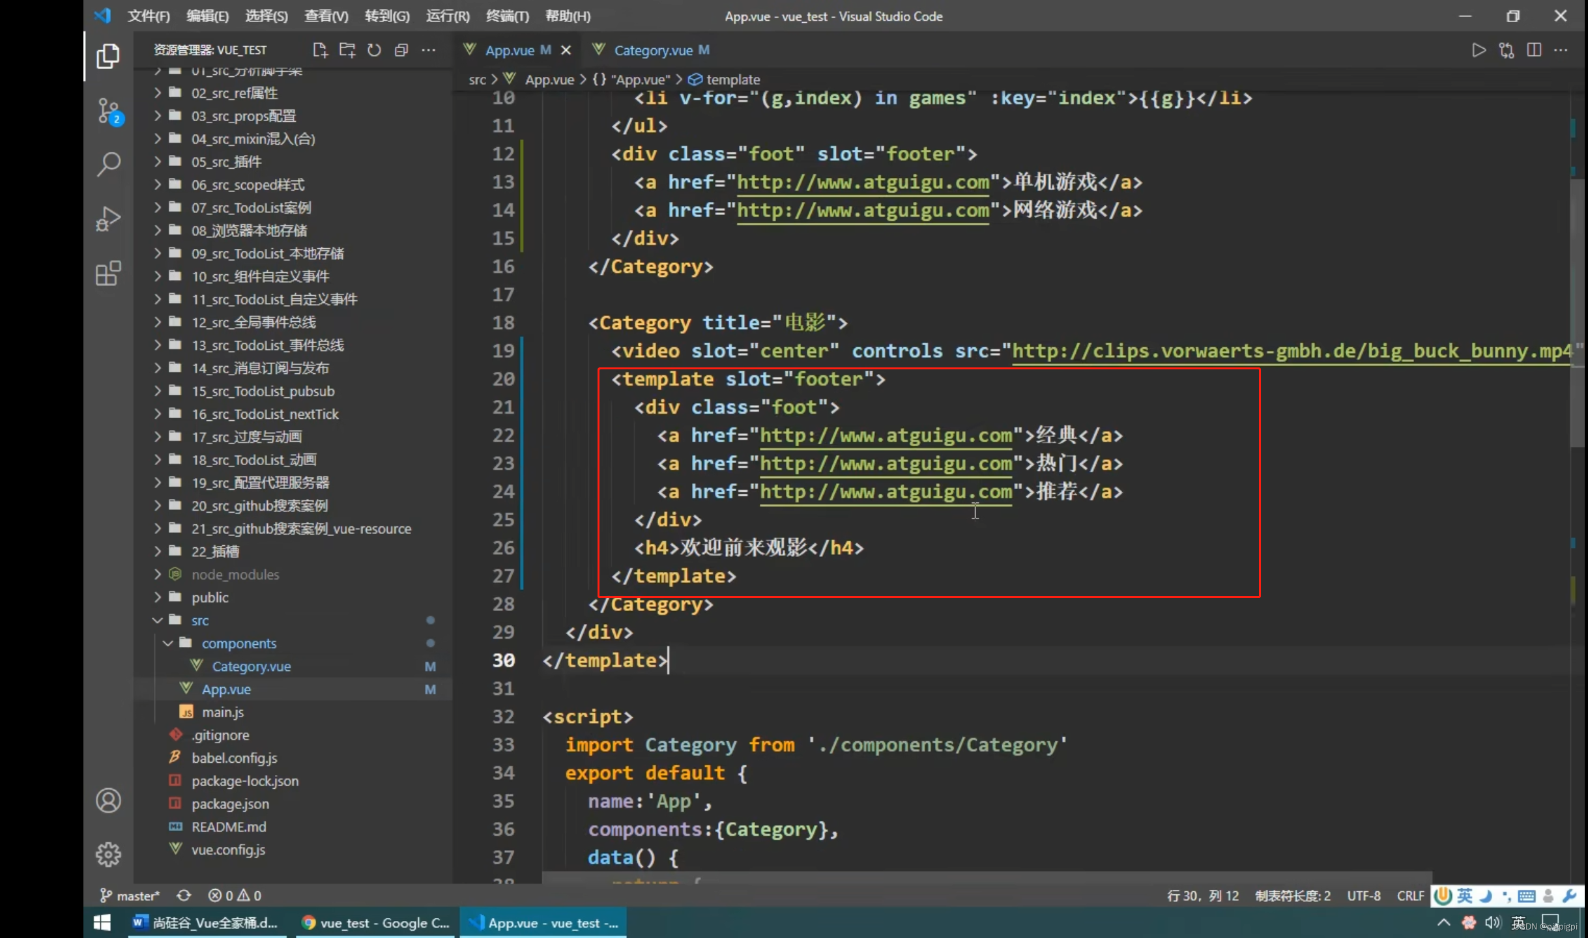Open explorer more actions ellipsis
Image resolution: width=1588 pixels, height=938 pixels.
click(428, 50)
